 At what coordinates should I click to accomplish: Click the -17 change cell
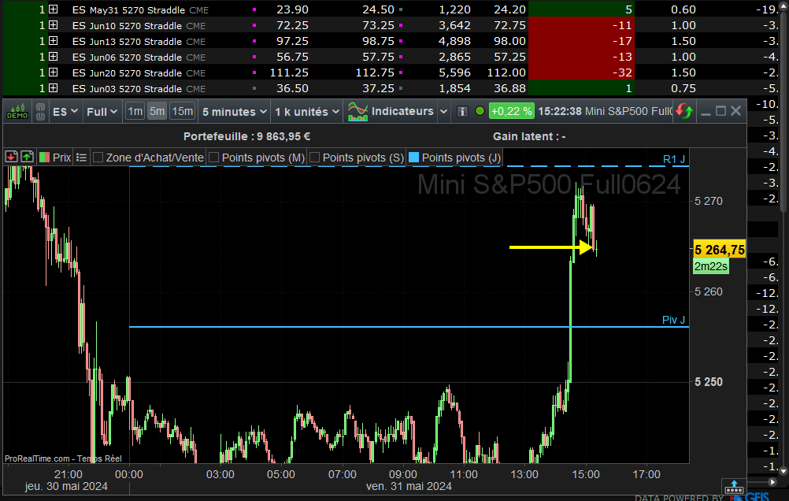pyautogui.click(x=581, y=41)
